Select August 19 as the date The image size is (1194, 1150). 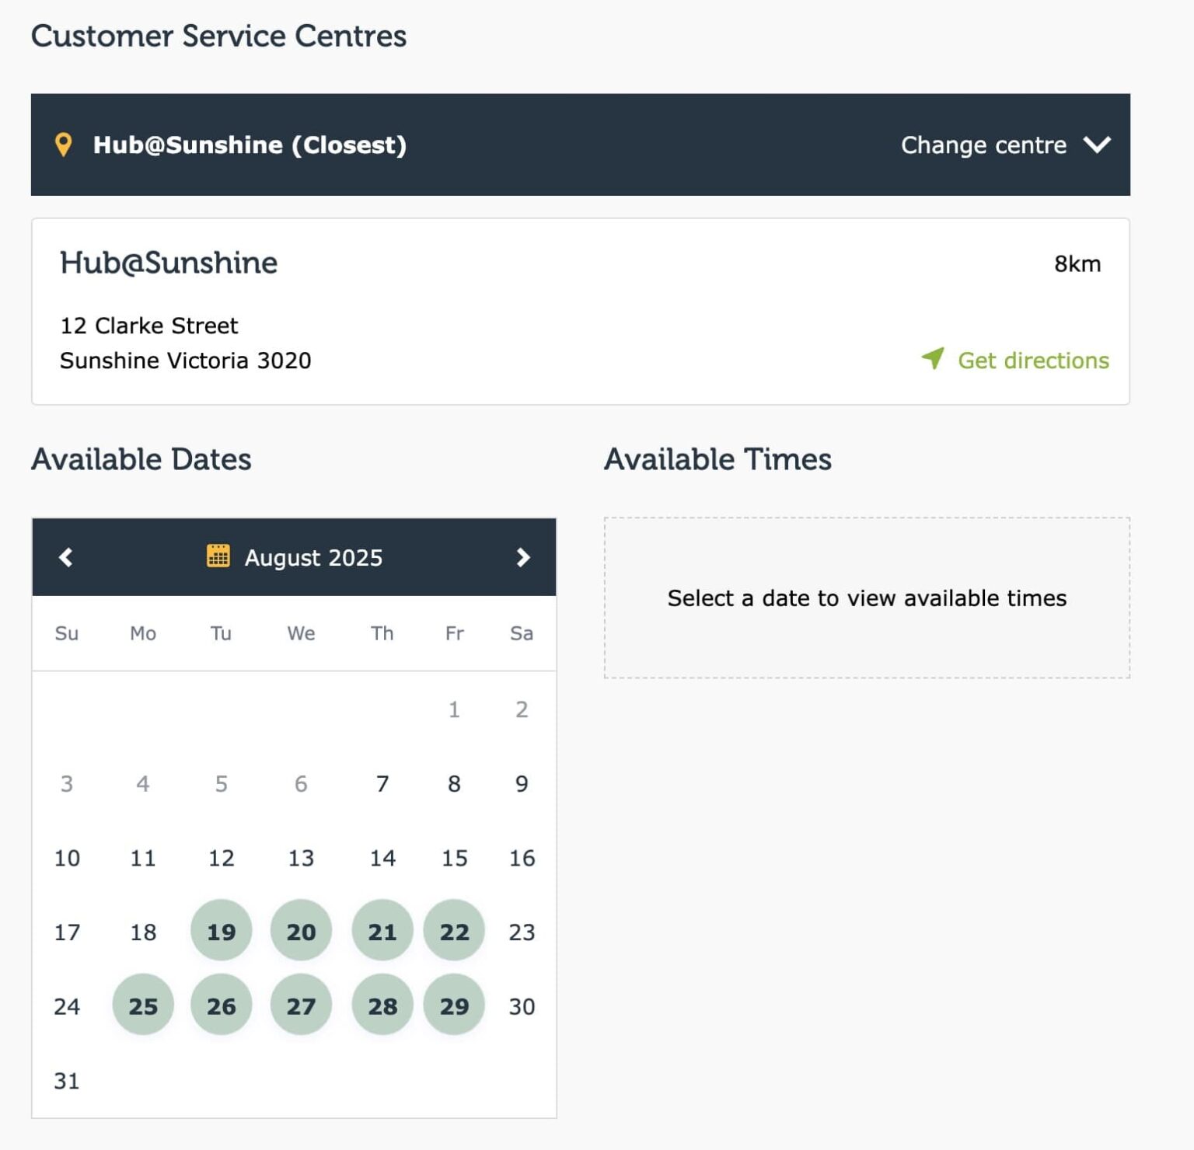222,931
